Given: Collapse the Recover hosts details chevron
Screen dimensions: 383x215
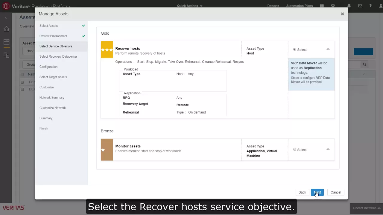Looking at the screenshot, I should click(328, 49).
